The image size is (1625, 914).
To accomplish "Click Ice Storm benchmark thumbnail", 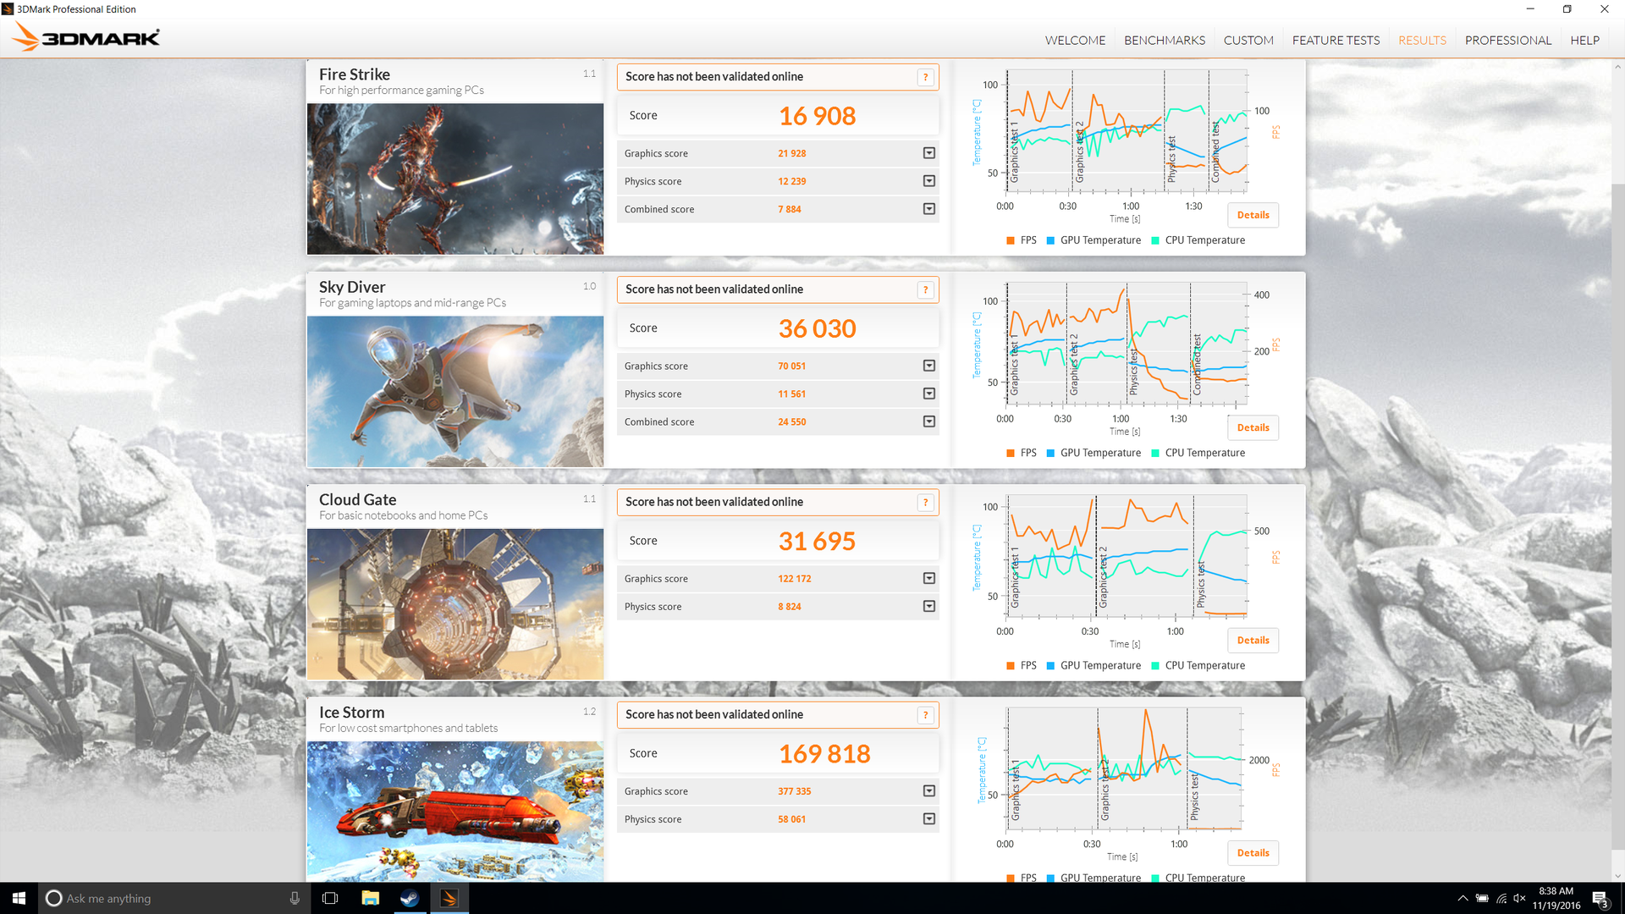I will pos(455,812).
